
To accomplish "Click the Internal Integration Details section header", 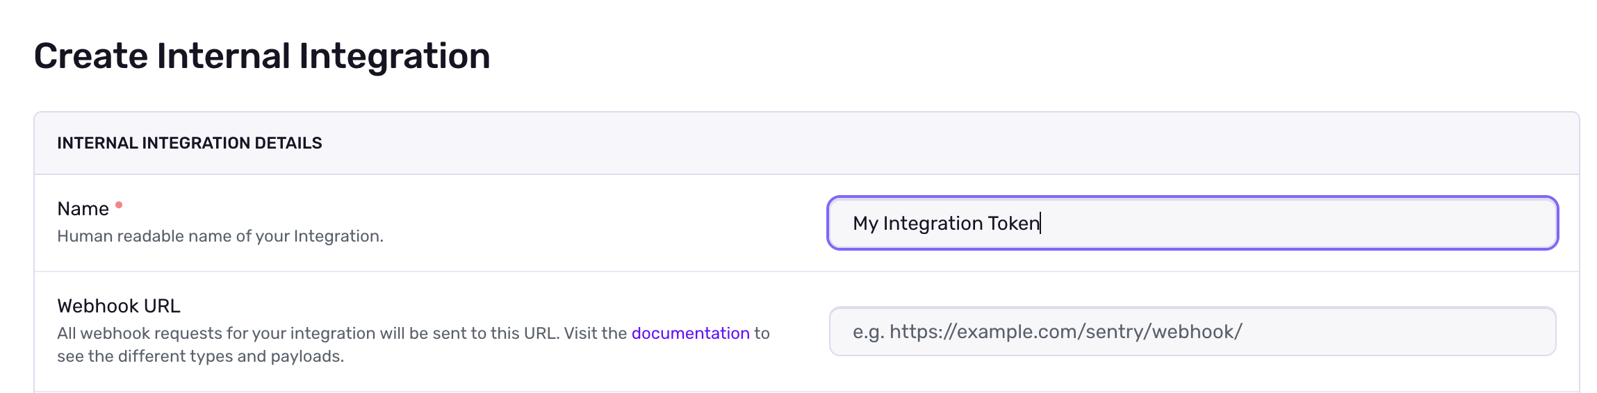I will tap(189, 143).
